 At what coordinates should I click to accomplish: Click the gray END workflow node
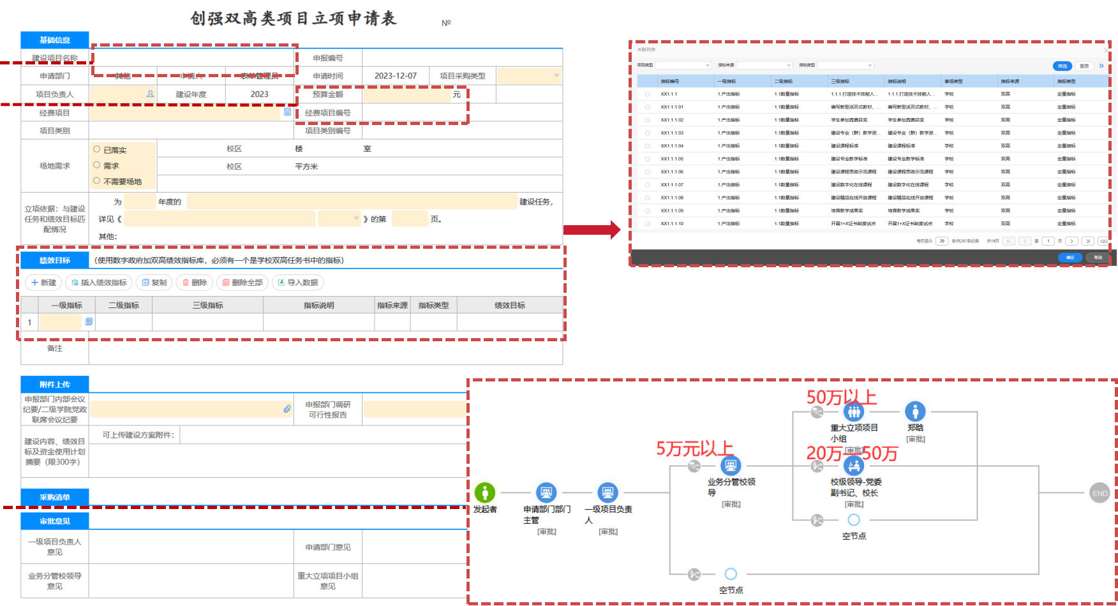click(1099, 493)
